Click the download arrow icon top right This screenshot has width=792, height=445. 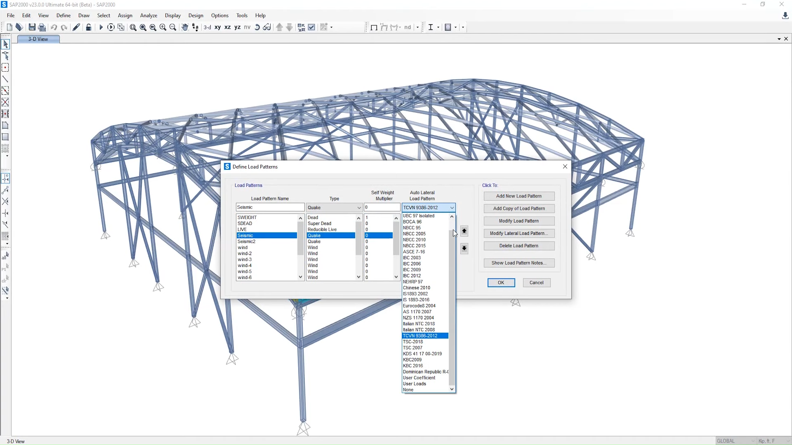coord(785,16)
